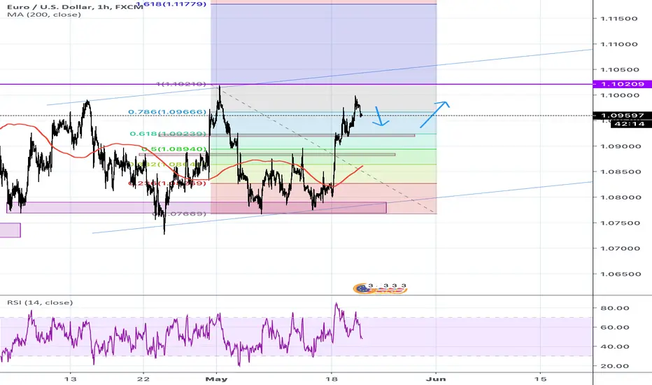Click 1.11000 on the price axis
Image resolution: width=652 pixels, height=385 pixels.
point(618,44)
